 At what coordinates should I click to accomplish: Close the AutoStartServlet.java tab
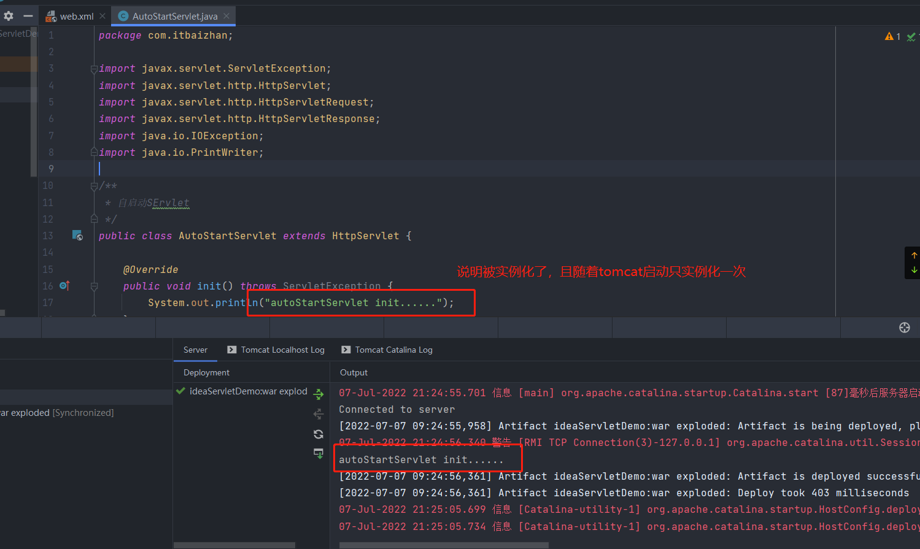pos(226,16)
